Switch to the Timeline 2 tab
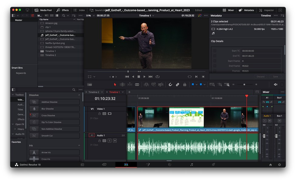Viewport: 296px width, 181px height. click(x=94, y=92)
